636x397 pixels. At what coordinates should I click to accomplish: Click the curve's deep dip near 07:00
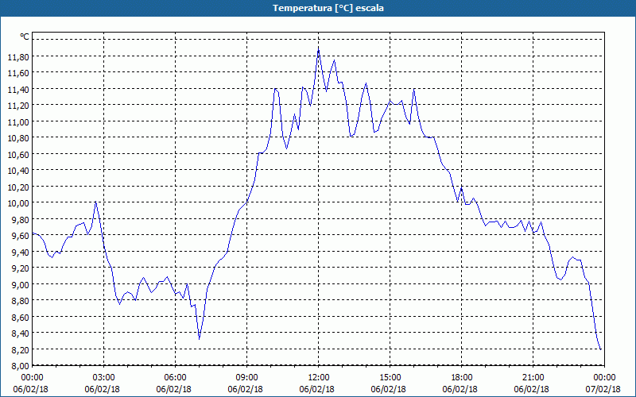tap(200, 339)
